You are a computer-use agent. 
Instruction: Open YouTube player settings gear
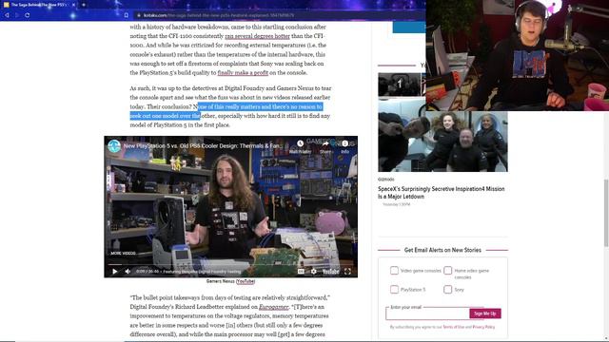point(313,272)
